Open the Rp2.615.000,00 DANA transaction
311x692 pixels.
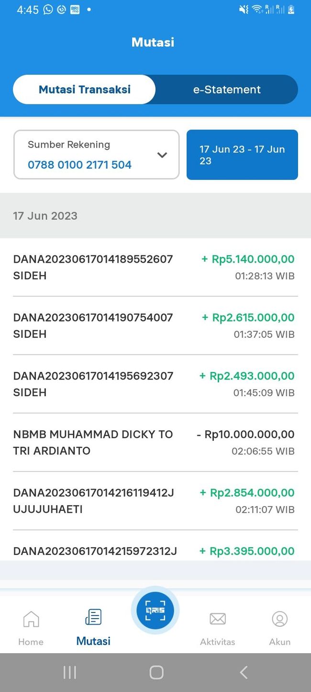pos(155,326)
